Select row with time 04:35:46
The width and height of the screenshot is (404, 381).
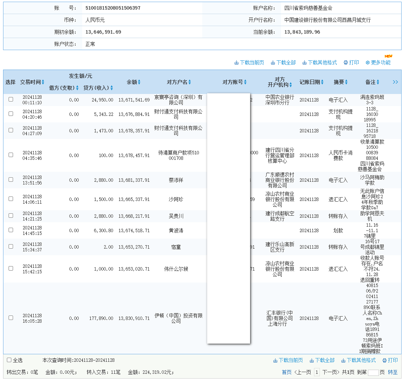(11, 155)
